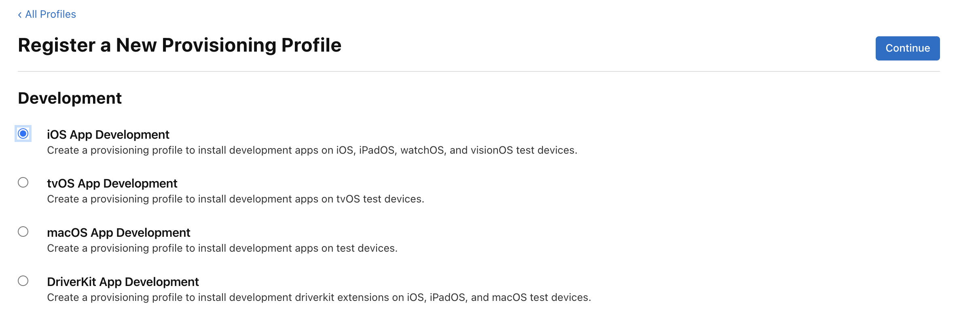957x313 pixels.
Task: Click the description under macOS App Development
Action: tap(222, 248)
